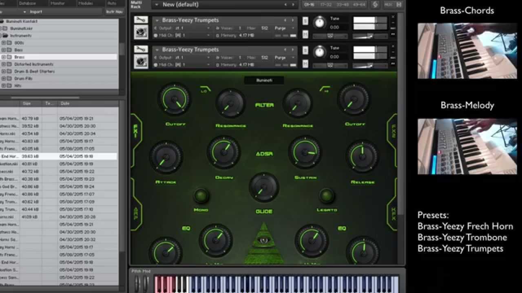Minimize the first instrument header view

[x=393, y=23]
